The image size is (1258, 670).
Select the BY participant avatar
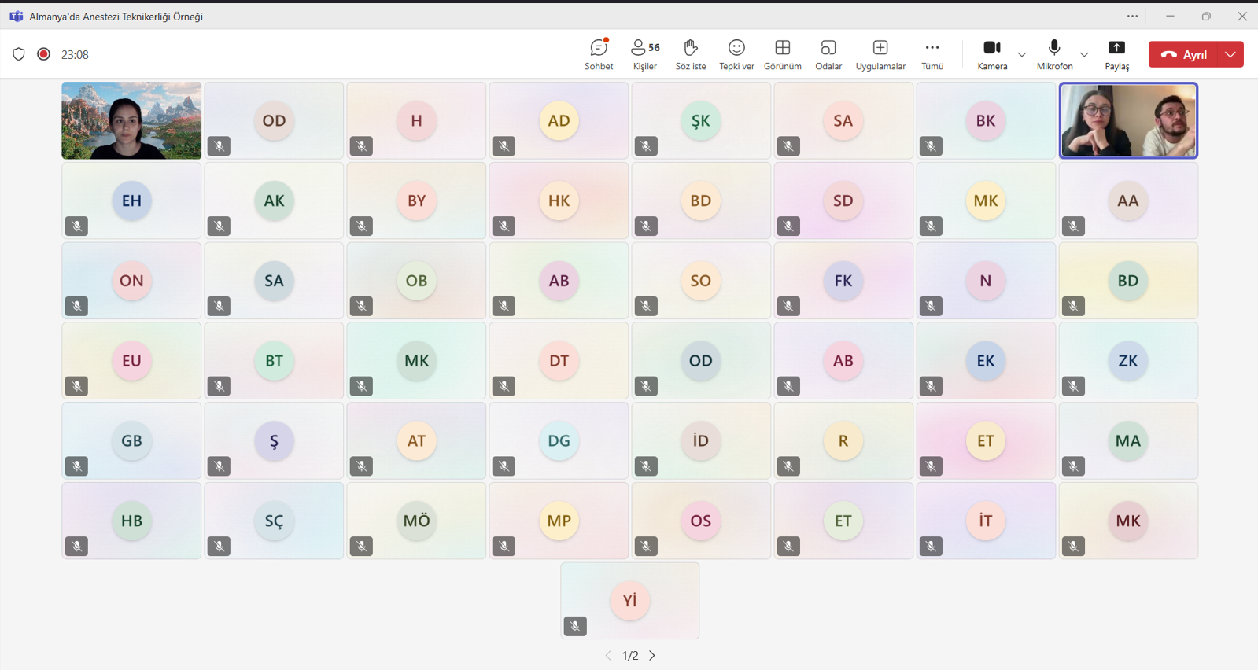point(416,201)
